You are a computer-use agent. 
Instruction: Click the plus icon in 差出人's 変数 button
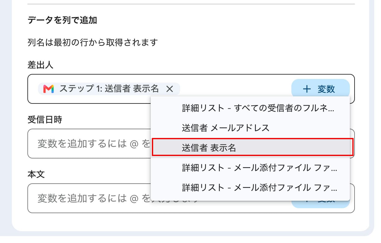pos(307,89)
